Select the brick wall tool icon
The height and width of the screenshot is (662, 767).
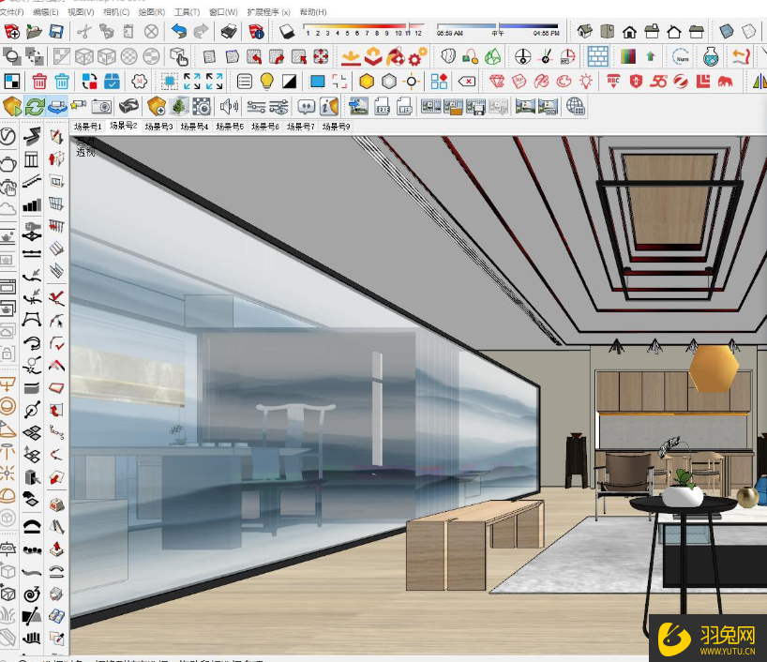click(598, 56)
